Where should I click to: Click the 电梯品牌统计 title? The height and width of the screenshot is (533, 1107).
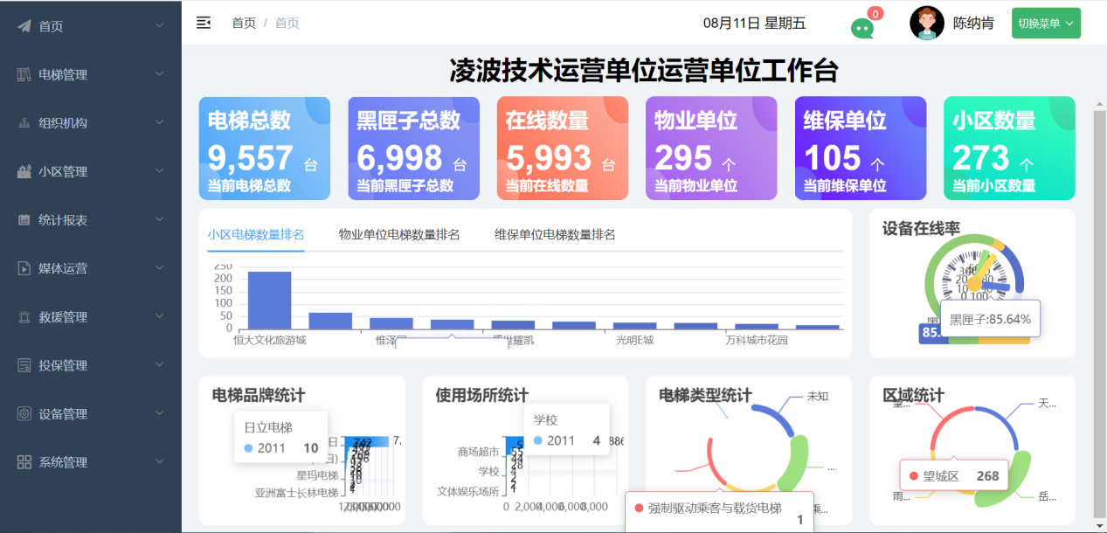259,396
